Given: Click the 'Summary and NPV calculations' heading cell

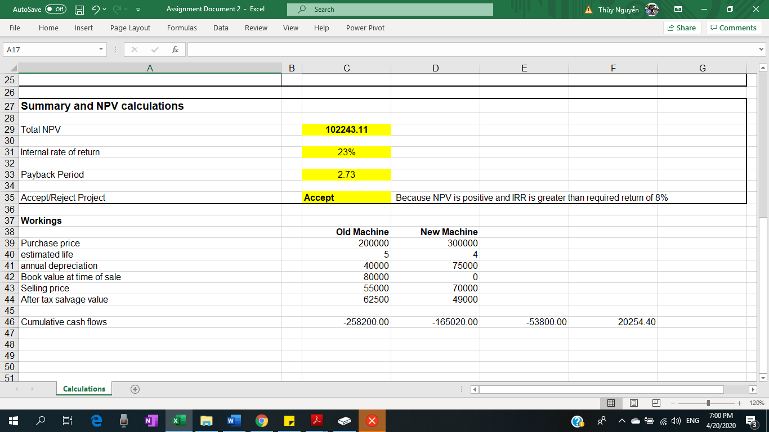Looking at the screenshot, I should (150, 106).
